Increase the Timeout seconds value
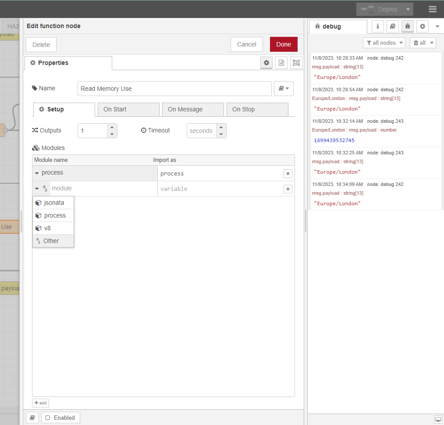 pyautogui.click(x=221, y=127)
